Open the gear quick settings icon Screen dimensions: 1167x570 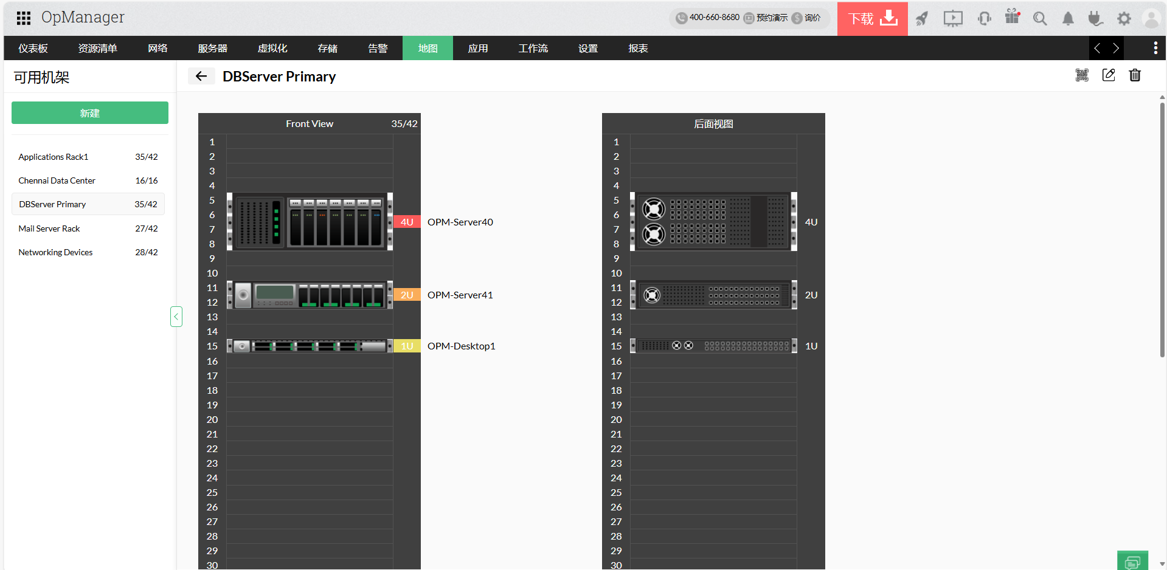click(1124, 18)
